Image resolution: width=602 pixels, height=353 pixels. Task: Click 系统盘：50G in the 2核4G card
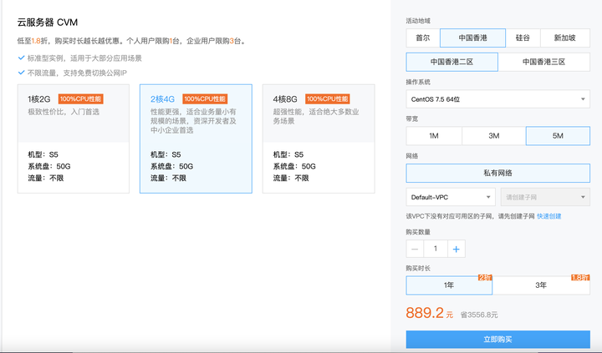click(x=171, y=166)
